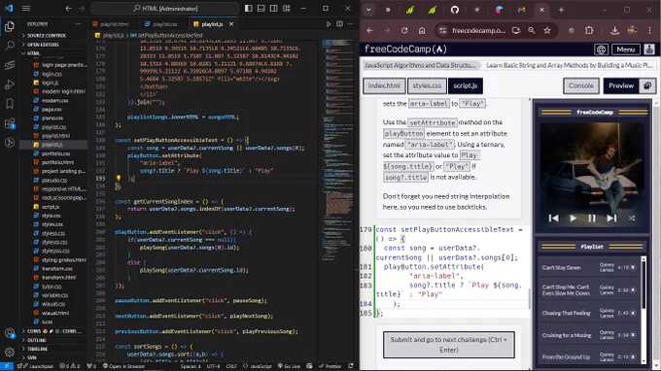Open the Search view in VS Code
Screen dimensions: 661x371
pyautogui.click(x=10, y=46)
